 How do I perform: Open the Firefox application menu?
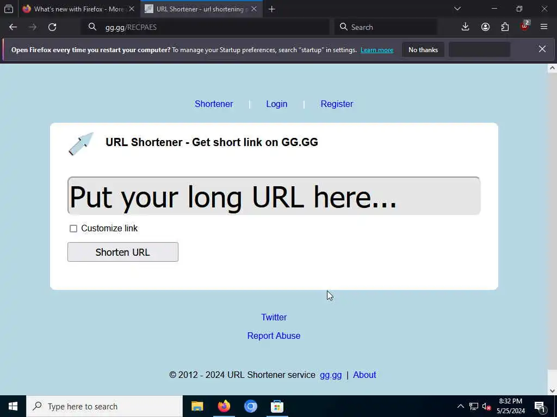544,27
